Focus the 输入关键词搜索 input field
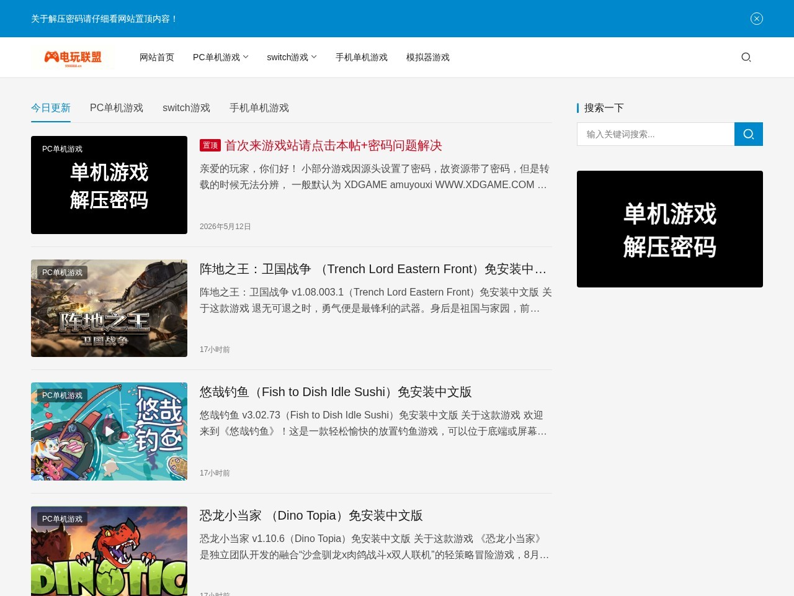Screen dimensions: 794x596 tap(656, 134)
